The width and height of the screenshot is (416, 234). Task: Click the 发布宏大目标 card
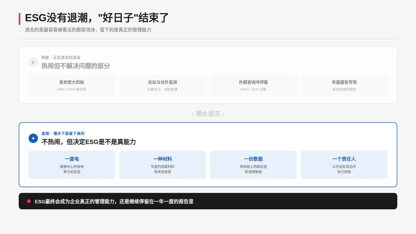72,85
